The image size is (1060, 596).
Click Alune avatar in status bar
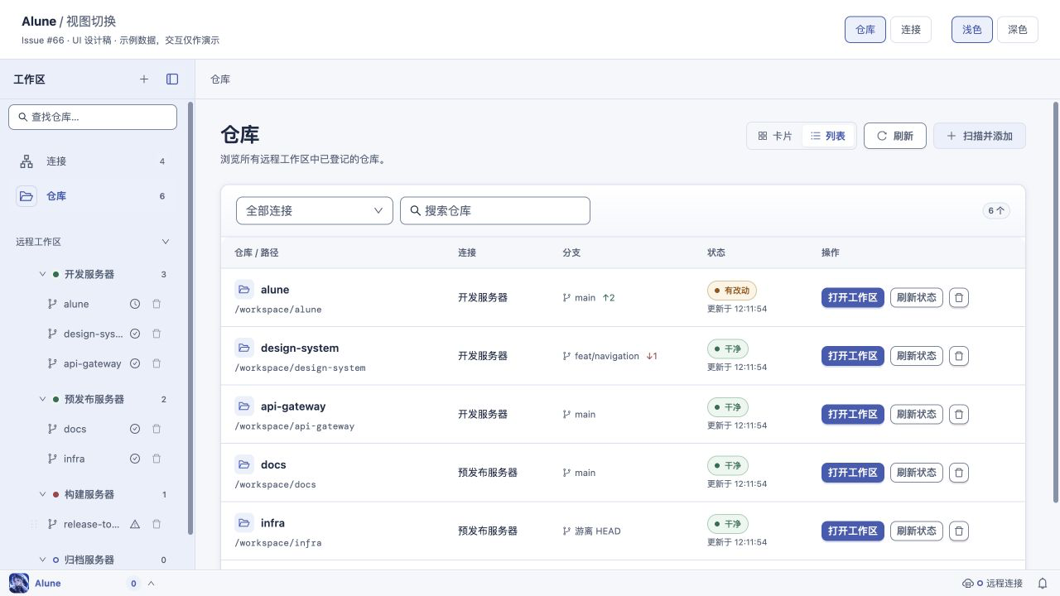pos(19,583)
